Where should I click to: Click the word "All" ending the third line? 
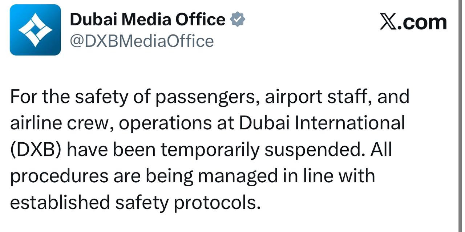click(381, 150)
